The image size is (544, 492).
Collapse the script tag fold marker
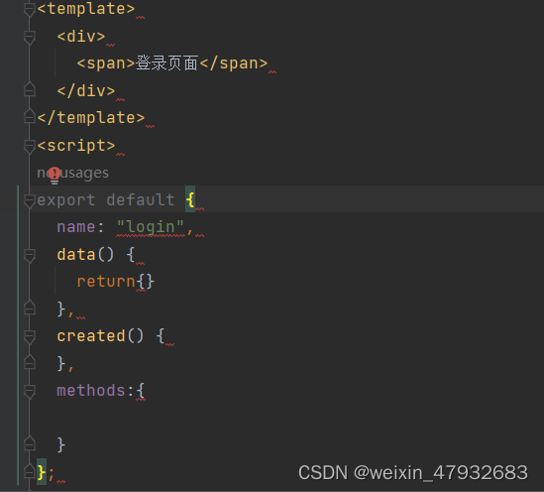(x=30, y=146)
